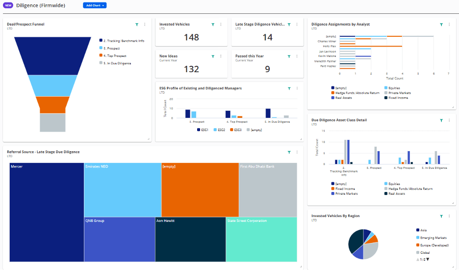Select the Mercer block in the treemap
Image resolution: width=459 pixels, height=270 pixels.
coord(47,212)
